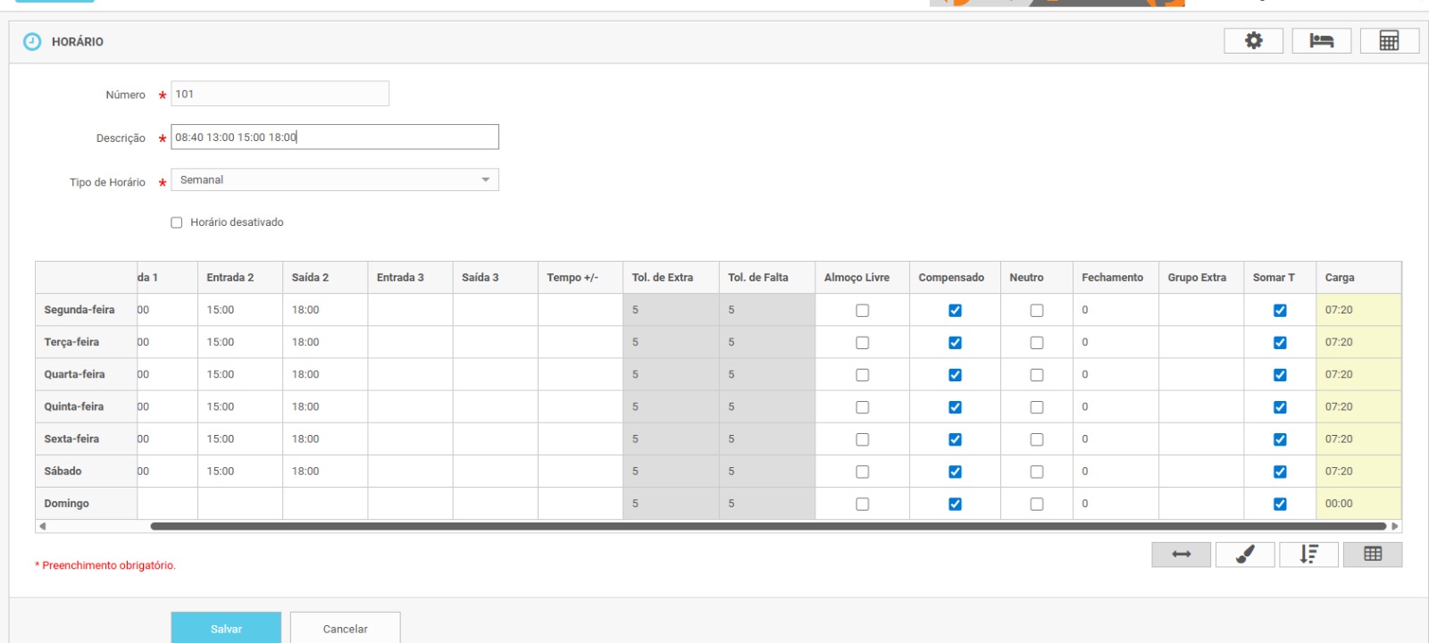Click the Cancelar button
The image size is (1429, 643).
pyautogui.click(x=345, y=629)
